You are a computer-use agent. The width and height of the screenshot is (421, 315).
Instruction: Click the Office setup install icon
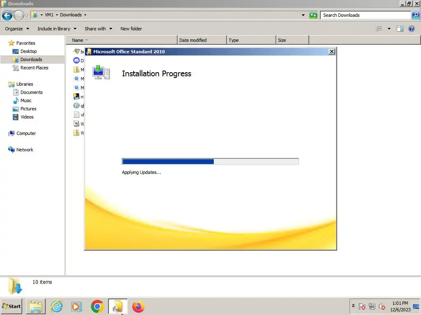coord(101,72)
